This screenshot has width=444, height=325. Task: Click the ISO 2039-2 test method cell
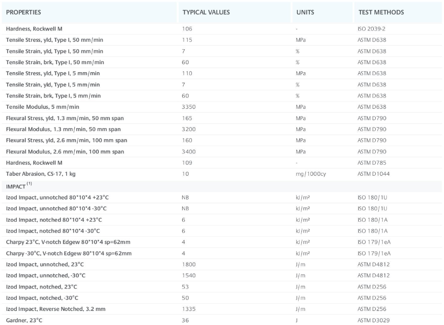pos(372,29)
